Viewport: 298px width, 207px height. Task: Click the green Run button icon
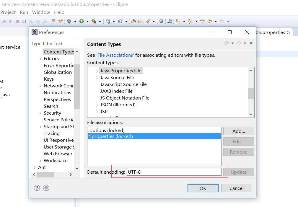click(x=82, y=21)
